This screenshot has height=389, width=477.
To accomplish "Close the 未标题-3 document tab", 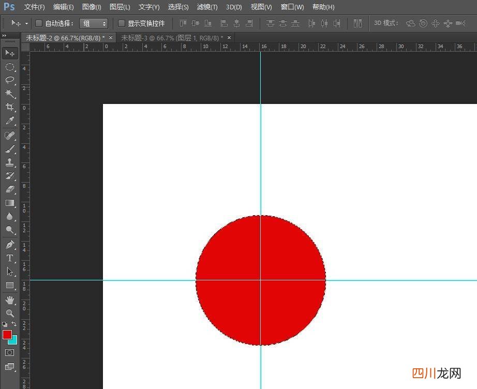I will coord(229,38).
